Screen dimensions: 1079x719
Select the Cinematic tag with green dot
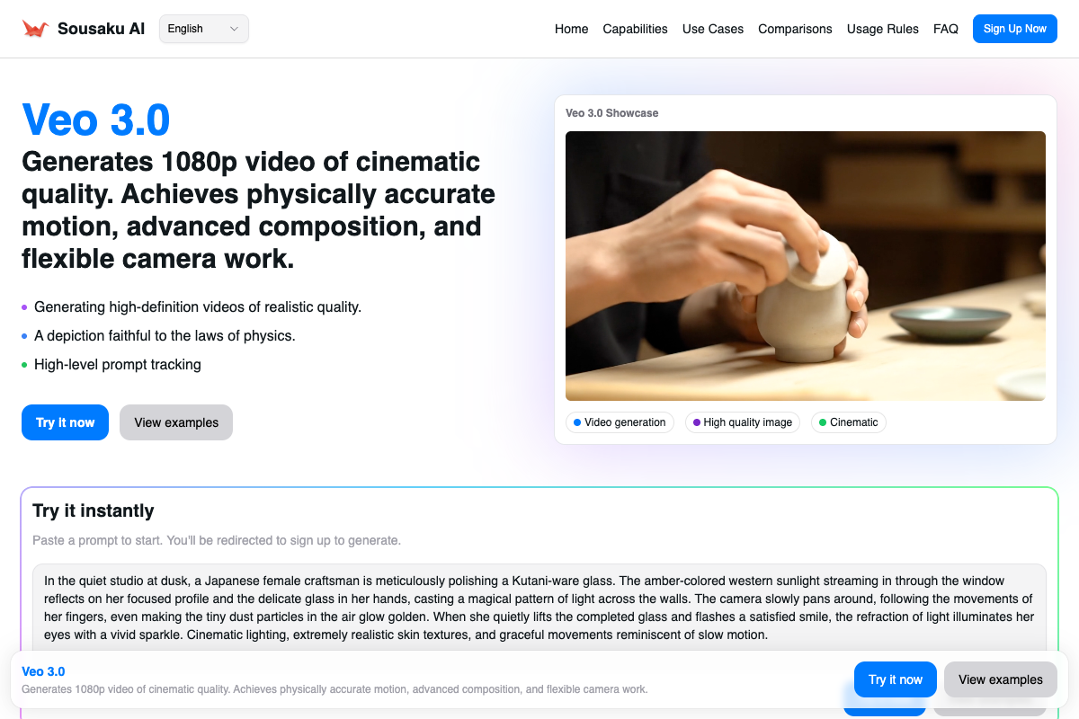click(849, 422)
